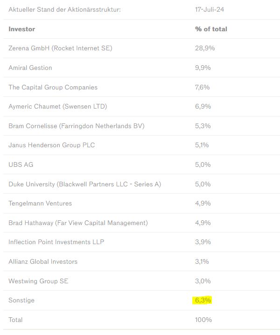
Task: Click the UBS AG investor name
Action: point(21,164)
